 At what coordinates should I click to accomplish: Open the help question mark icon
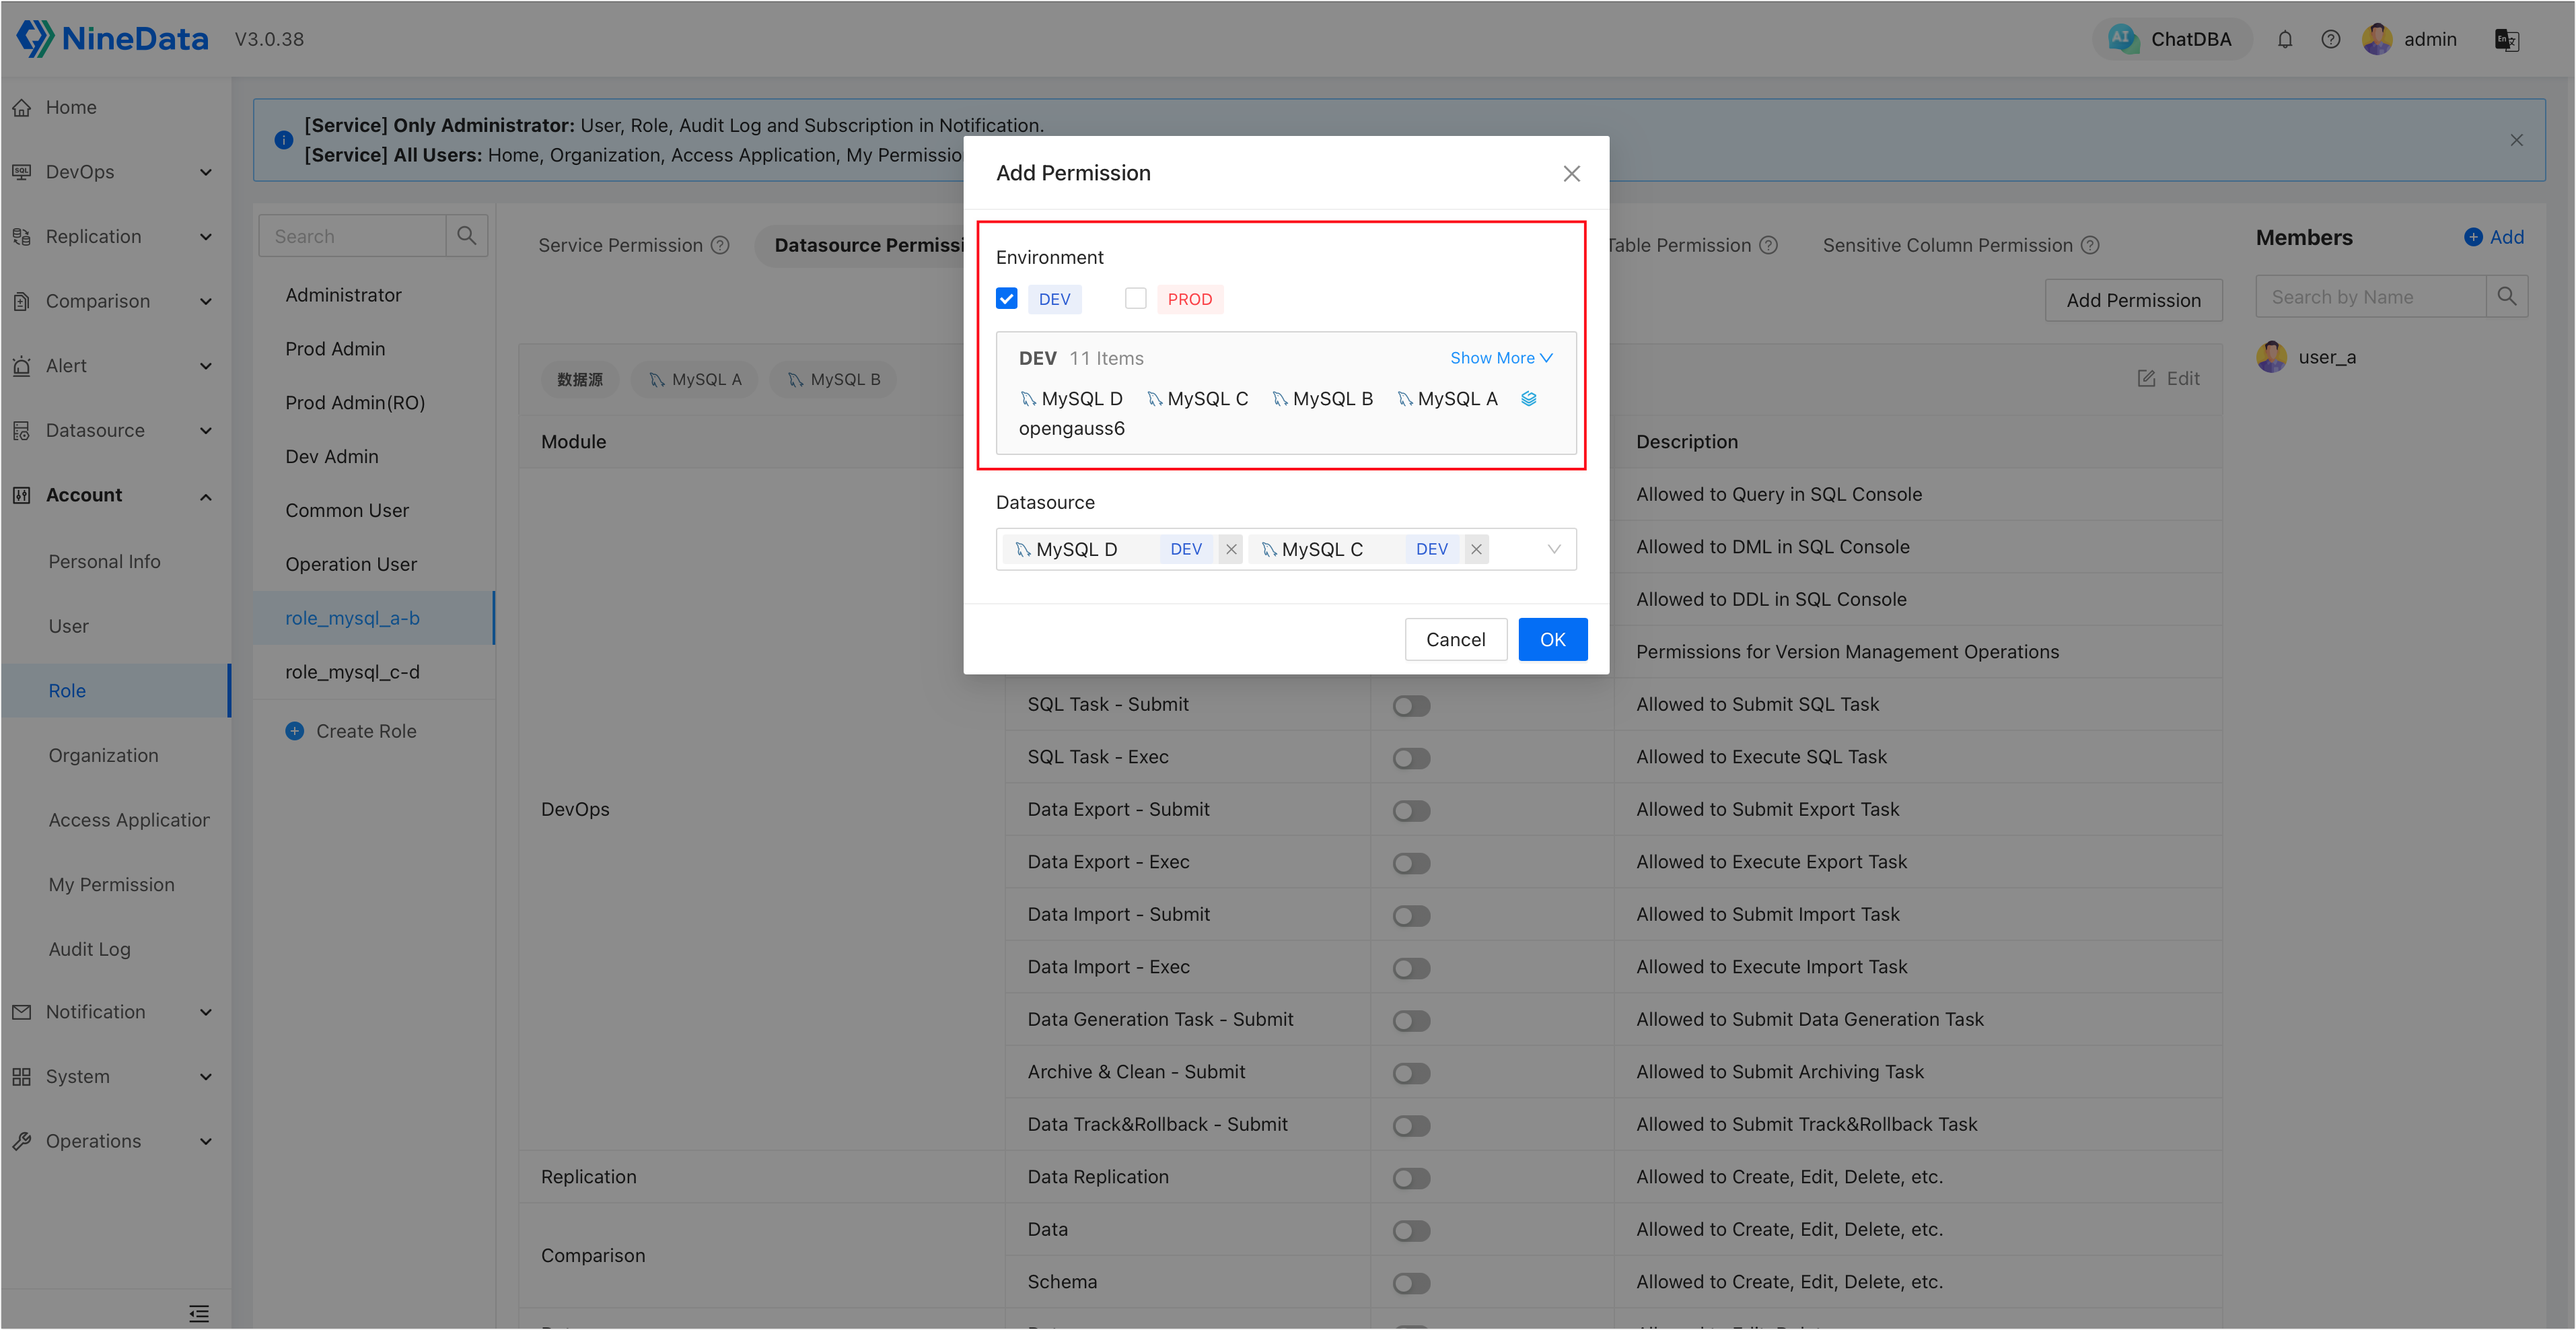pyautogui.click(x=2330, y=39)
